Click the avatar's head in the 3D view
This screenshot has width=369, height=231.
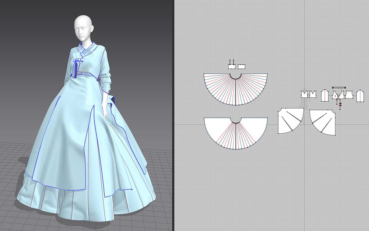[x=84, y=28]
